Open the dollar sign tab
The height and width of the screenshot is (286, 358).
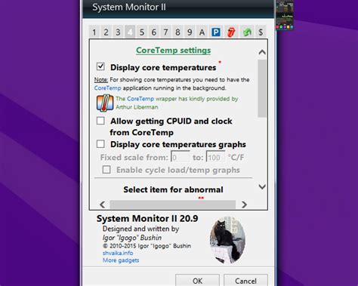tap(261, 32)
